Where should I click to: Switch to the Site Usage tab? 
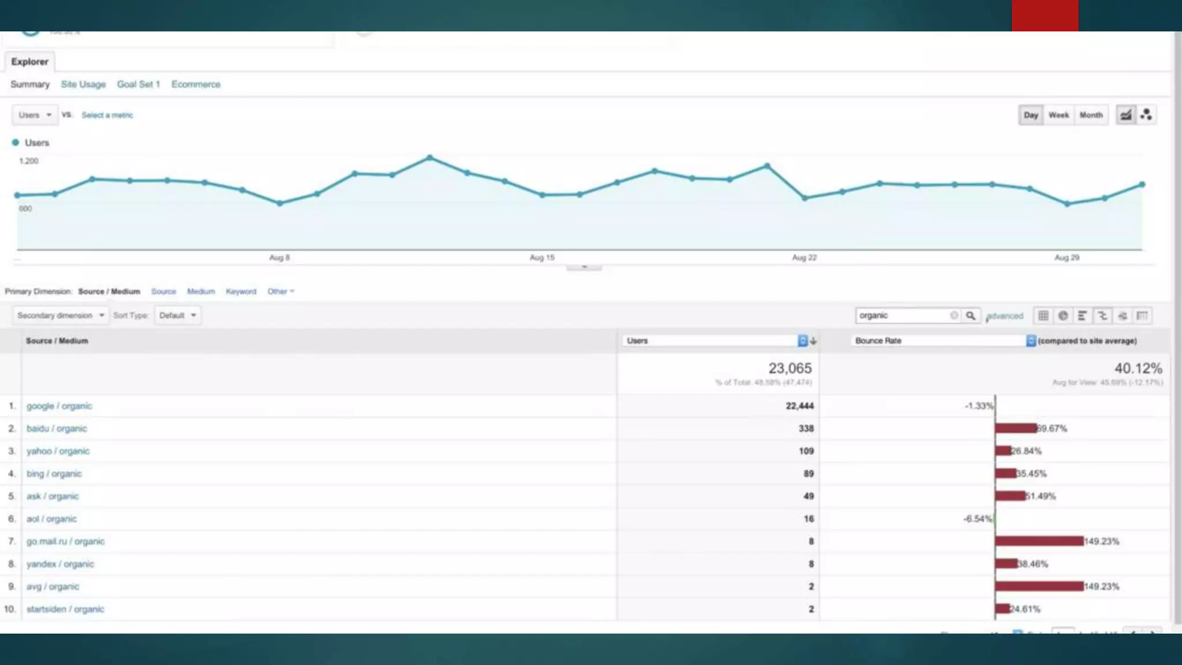[83, 84]
